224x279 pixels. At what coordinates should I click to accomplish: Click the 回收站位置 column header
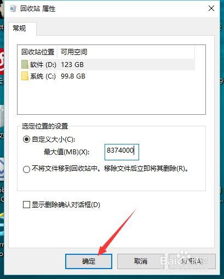[38, 52]
